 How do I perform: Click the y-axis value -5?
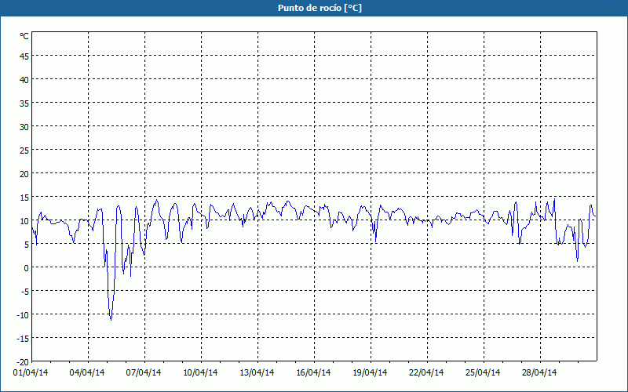[25, 292]
